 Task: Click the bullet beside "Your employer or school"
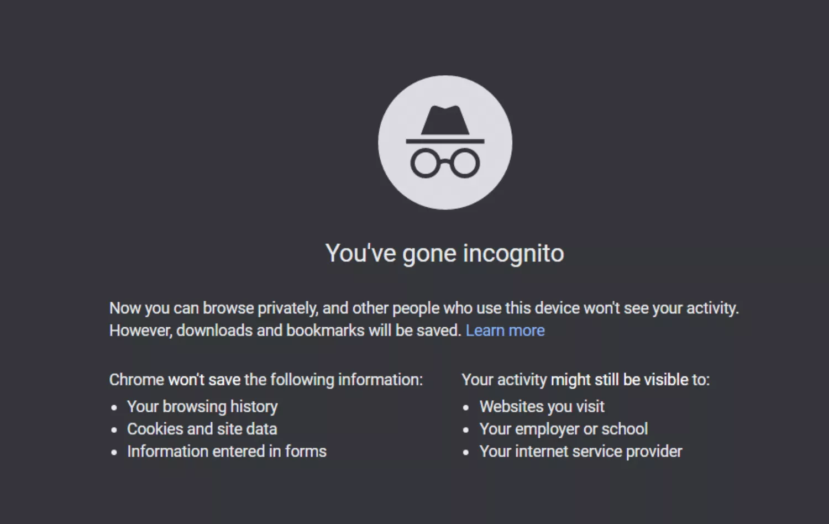tap(466, 430)
